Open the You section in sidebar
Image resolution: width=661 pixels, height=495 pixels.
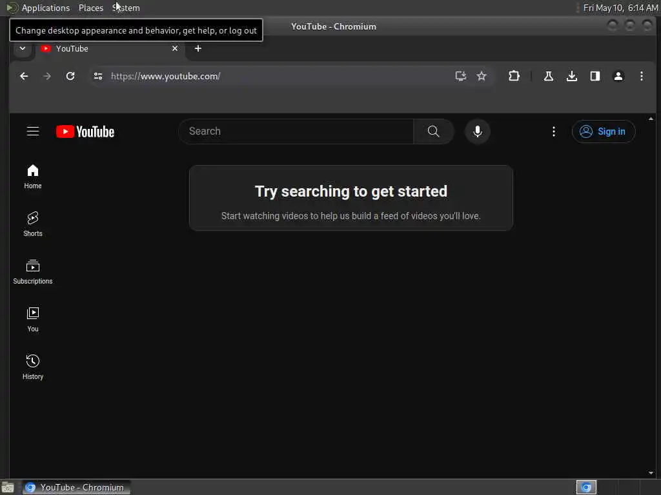pos(33,320)
